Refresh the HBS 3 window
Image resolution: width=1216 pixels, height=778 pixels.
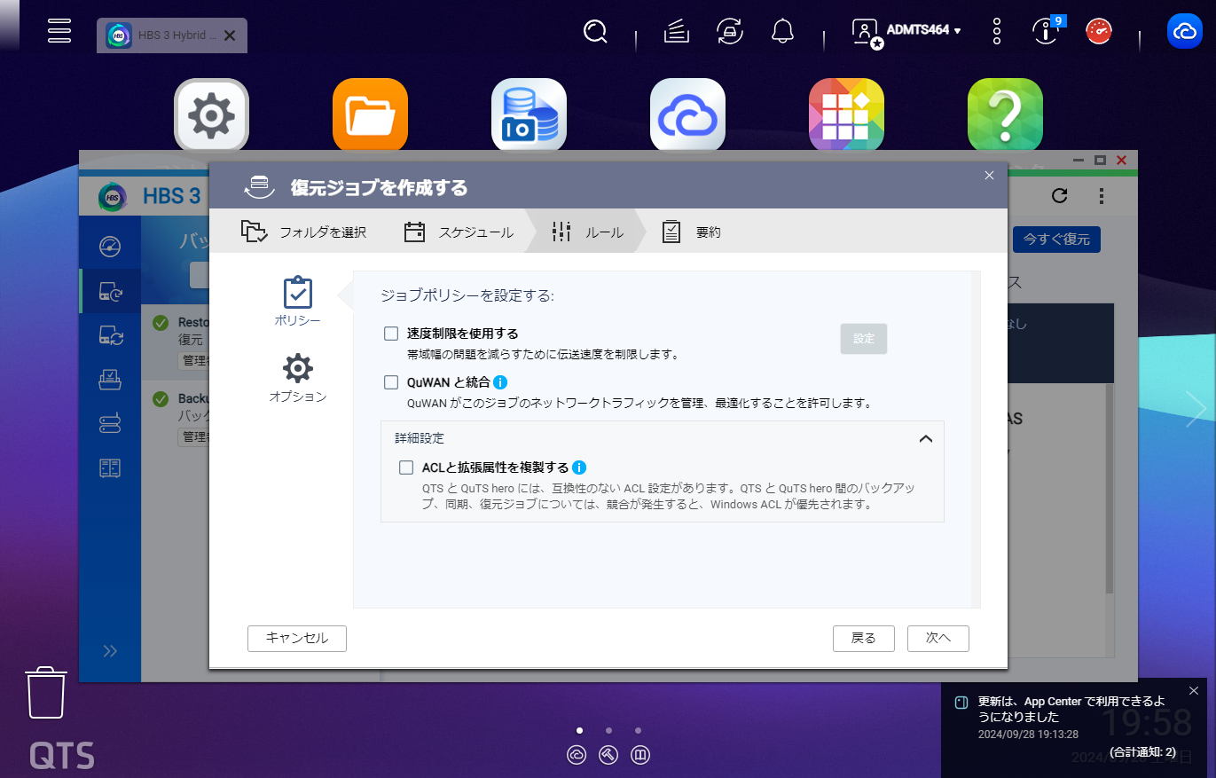(1059, 196)
